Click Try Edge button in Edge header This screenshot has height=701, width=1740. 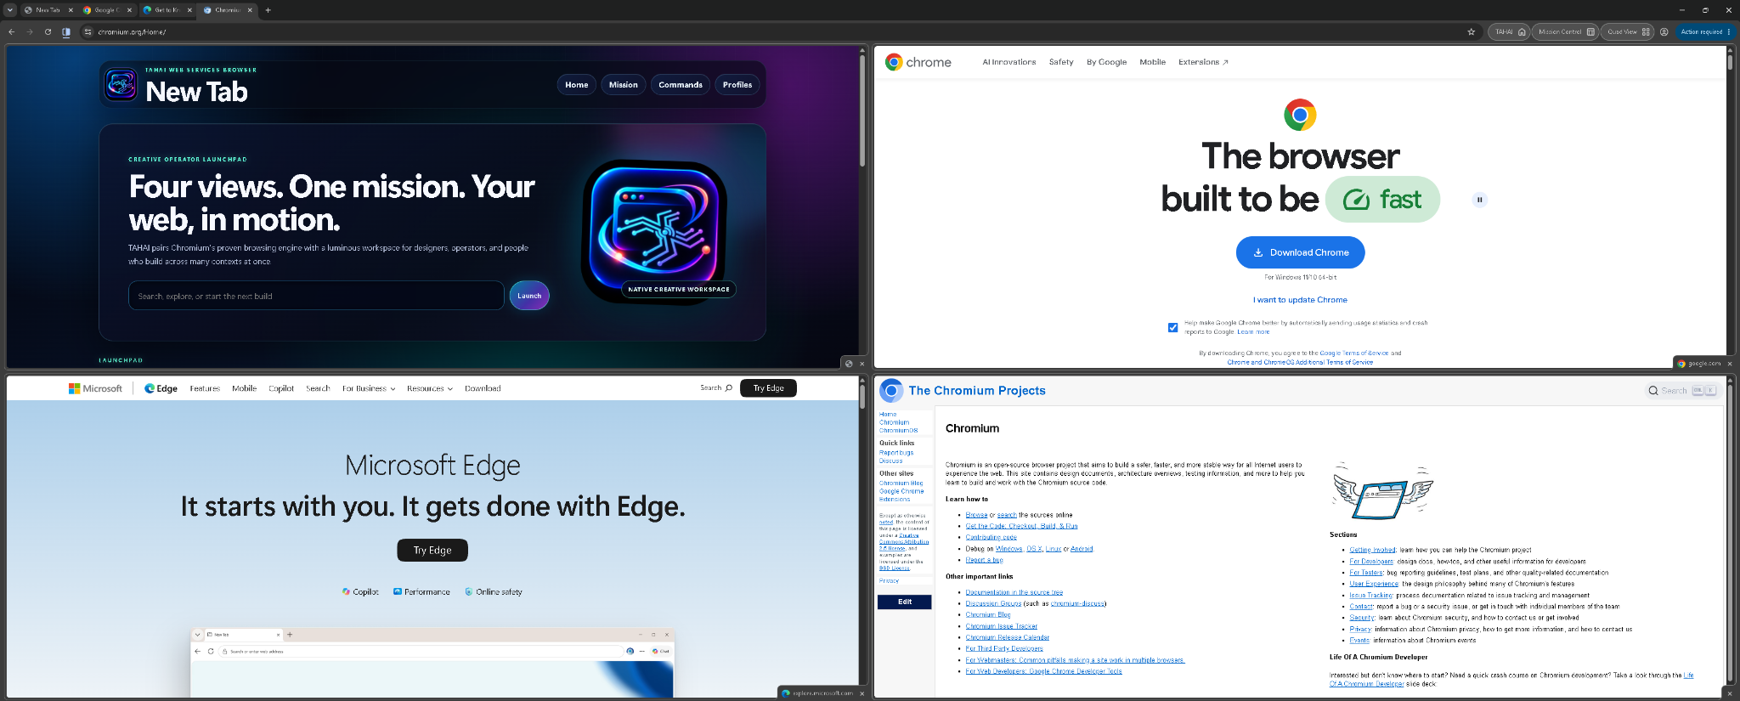click(x=768, y=388)
